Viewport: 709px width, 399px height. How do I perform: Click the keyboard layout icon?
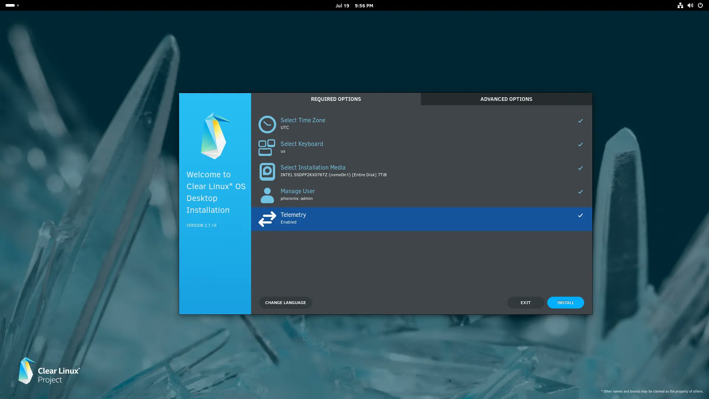point(267,148)
